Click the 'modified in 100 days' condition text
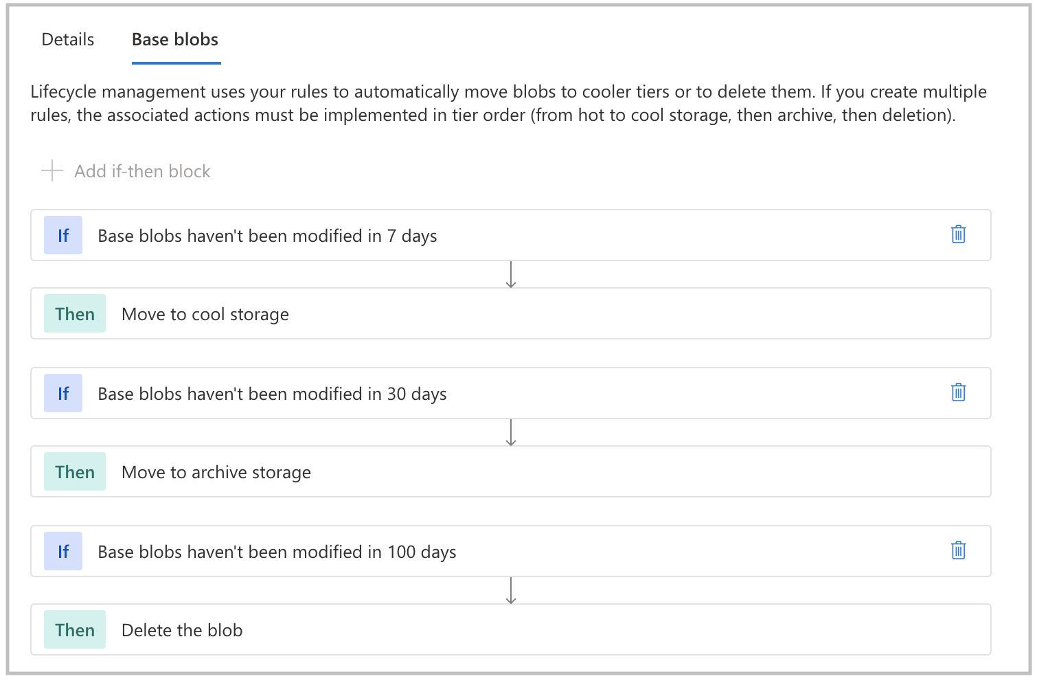This screenshot has width=1037, height=683. pos(277,552)
